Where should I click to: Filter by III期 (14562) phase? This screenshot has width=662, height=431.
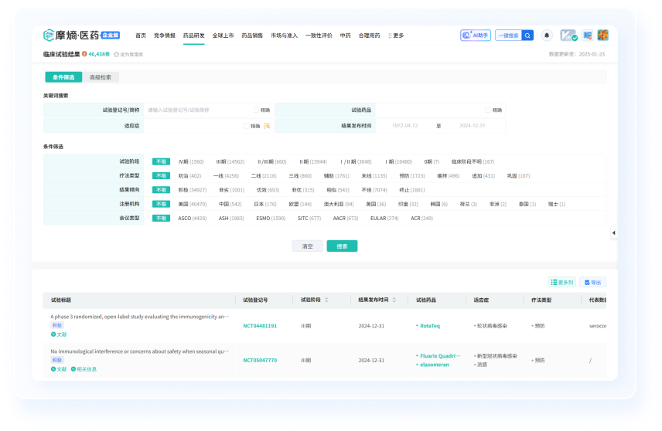[230, 161]
